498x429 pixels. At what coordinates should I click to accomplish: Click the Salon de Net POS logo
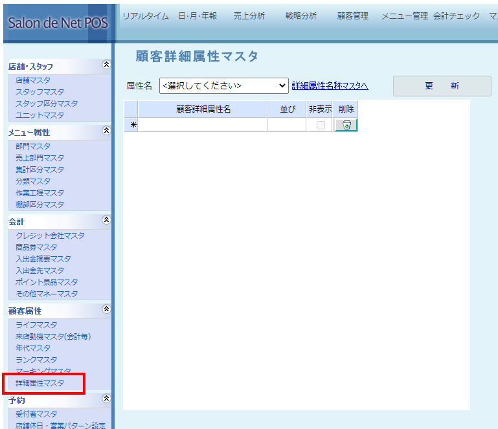[x=57, y=23]
